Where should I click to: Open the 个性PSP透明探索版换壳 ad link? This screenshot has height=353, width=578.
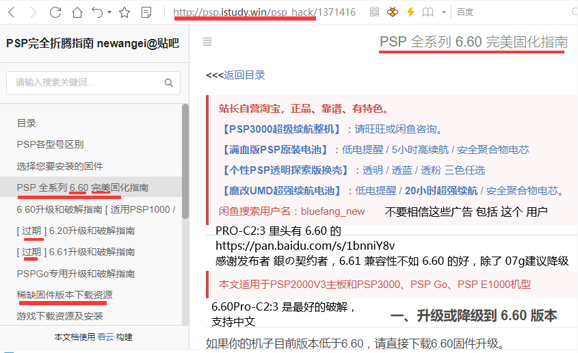[x=286, y=170]
